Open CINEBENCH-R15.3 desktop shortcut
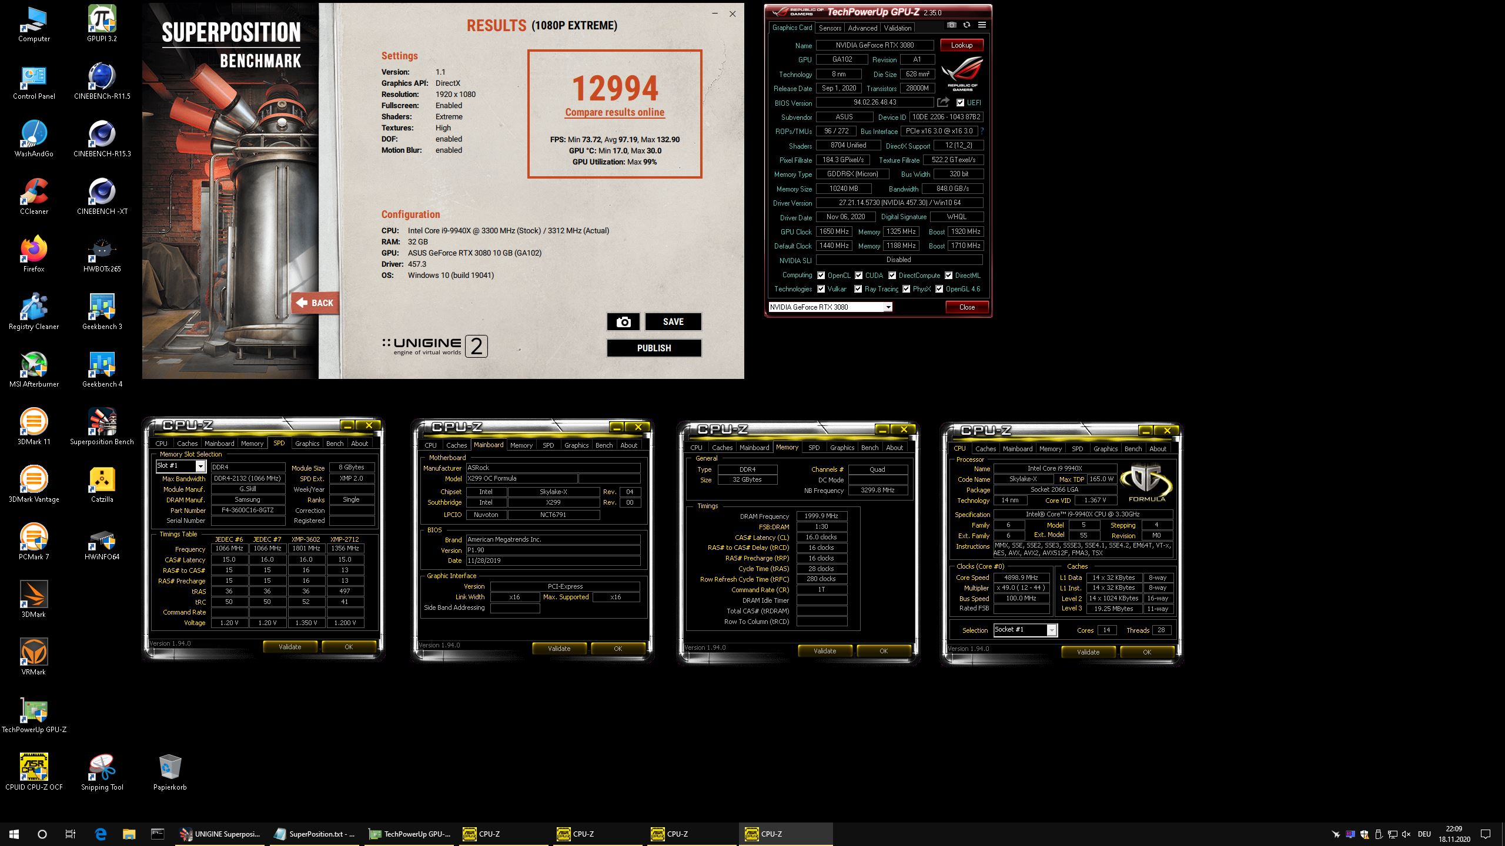The height and width of the screenshot is (846, 1505). click(x=102, y=139)
